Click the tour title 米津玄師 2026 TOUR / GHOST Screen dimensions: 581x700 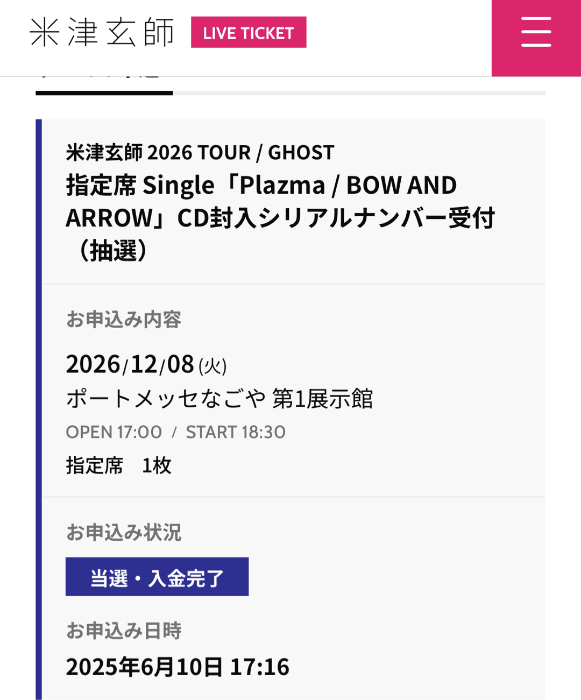(x=200, y=152)
